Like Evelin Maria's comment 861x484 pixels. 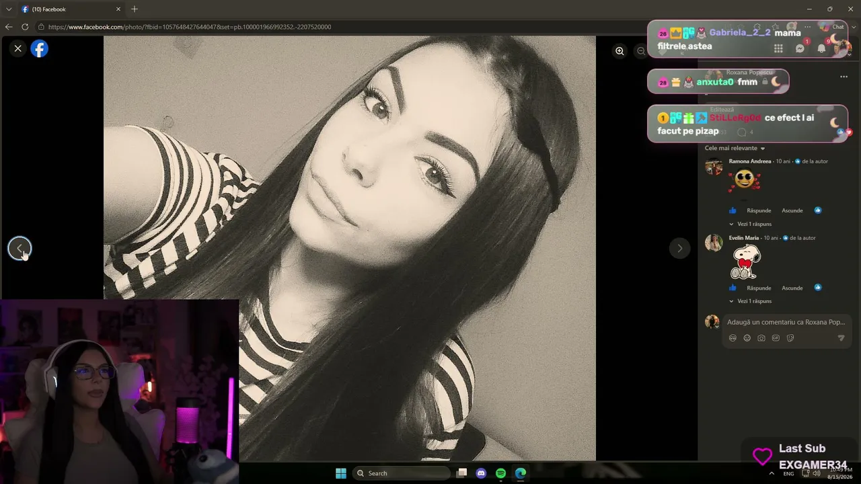pos(733,288)
